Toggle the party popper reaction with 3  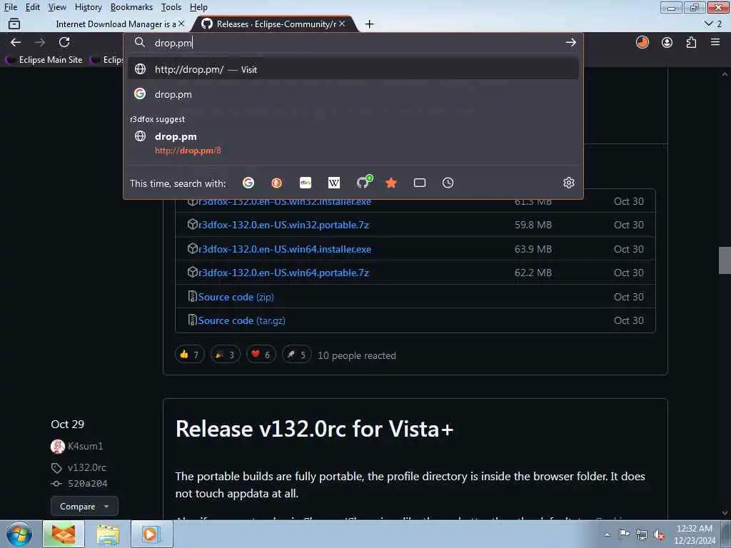click(225, 355)
